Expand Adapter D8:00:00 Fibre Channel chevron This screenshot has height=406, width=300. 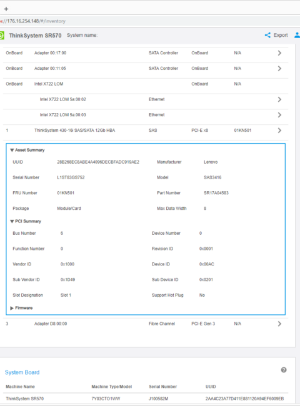pos(279,324)
